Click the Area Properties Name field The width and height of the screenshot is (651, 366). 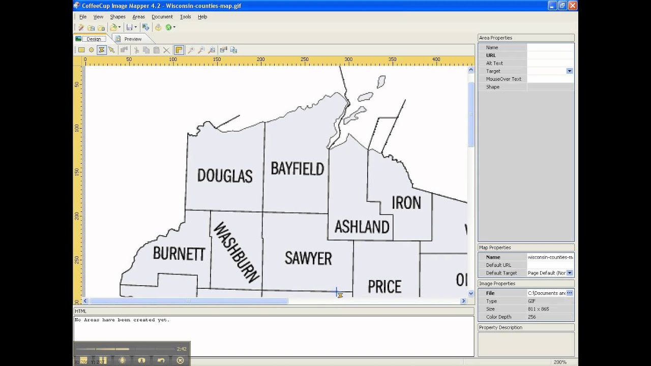pos(550,47)
